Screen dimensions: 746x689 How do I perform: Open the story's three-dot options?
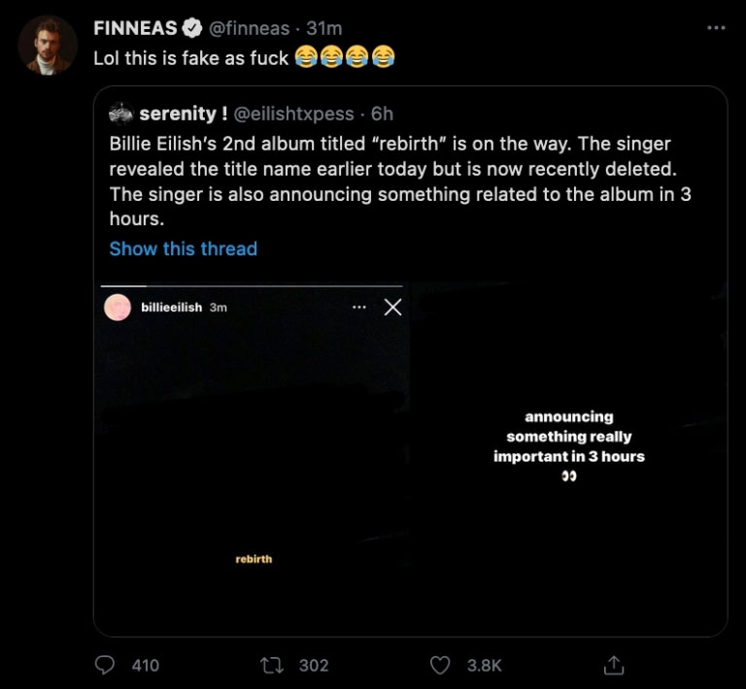[x=359, y=308]
